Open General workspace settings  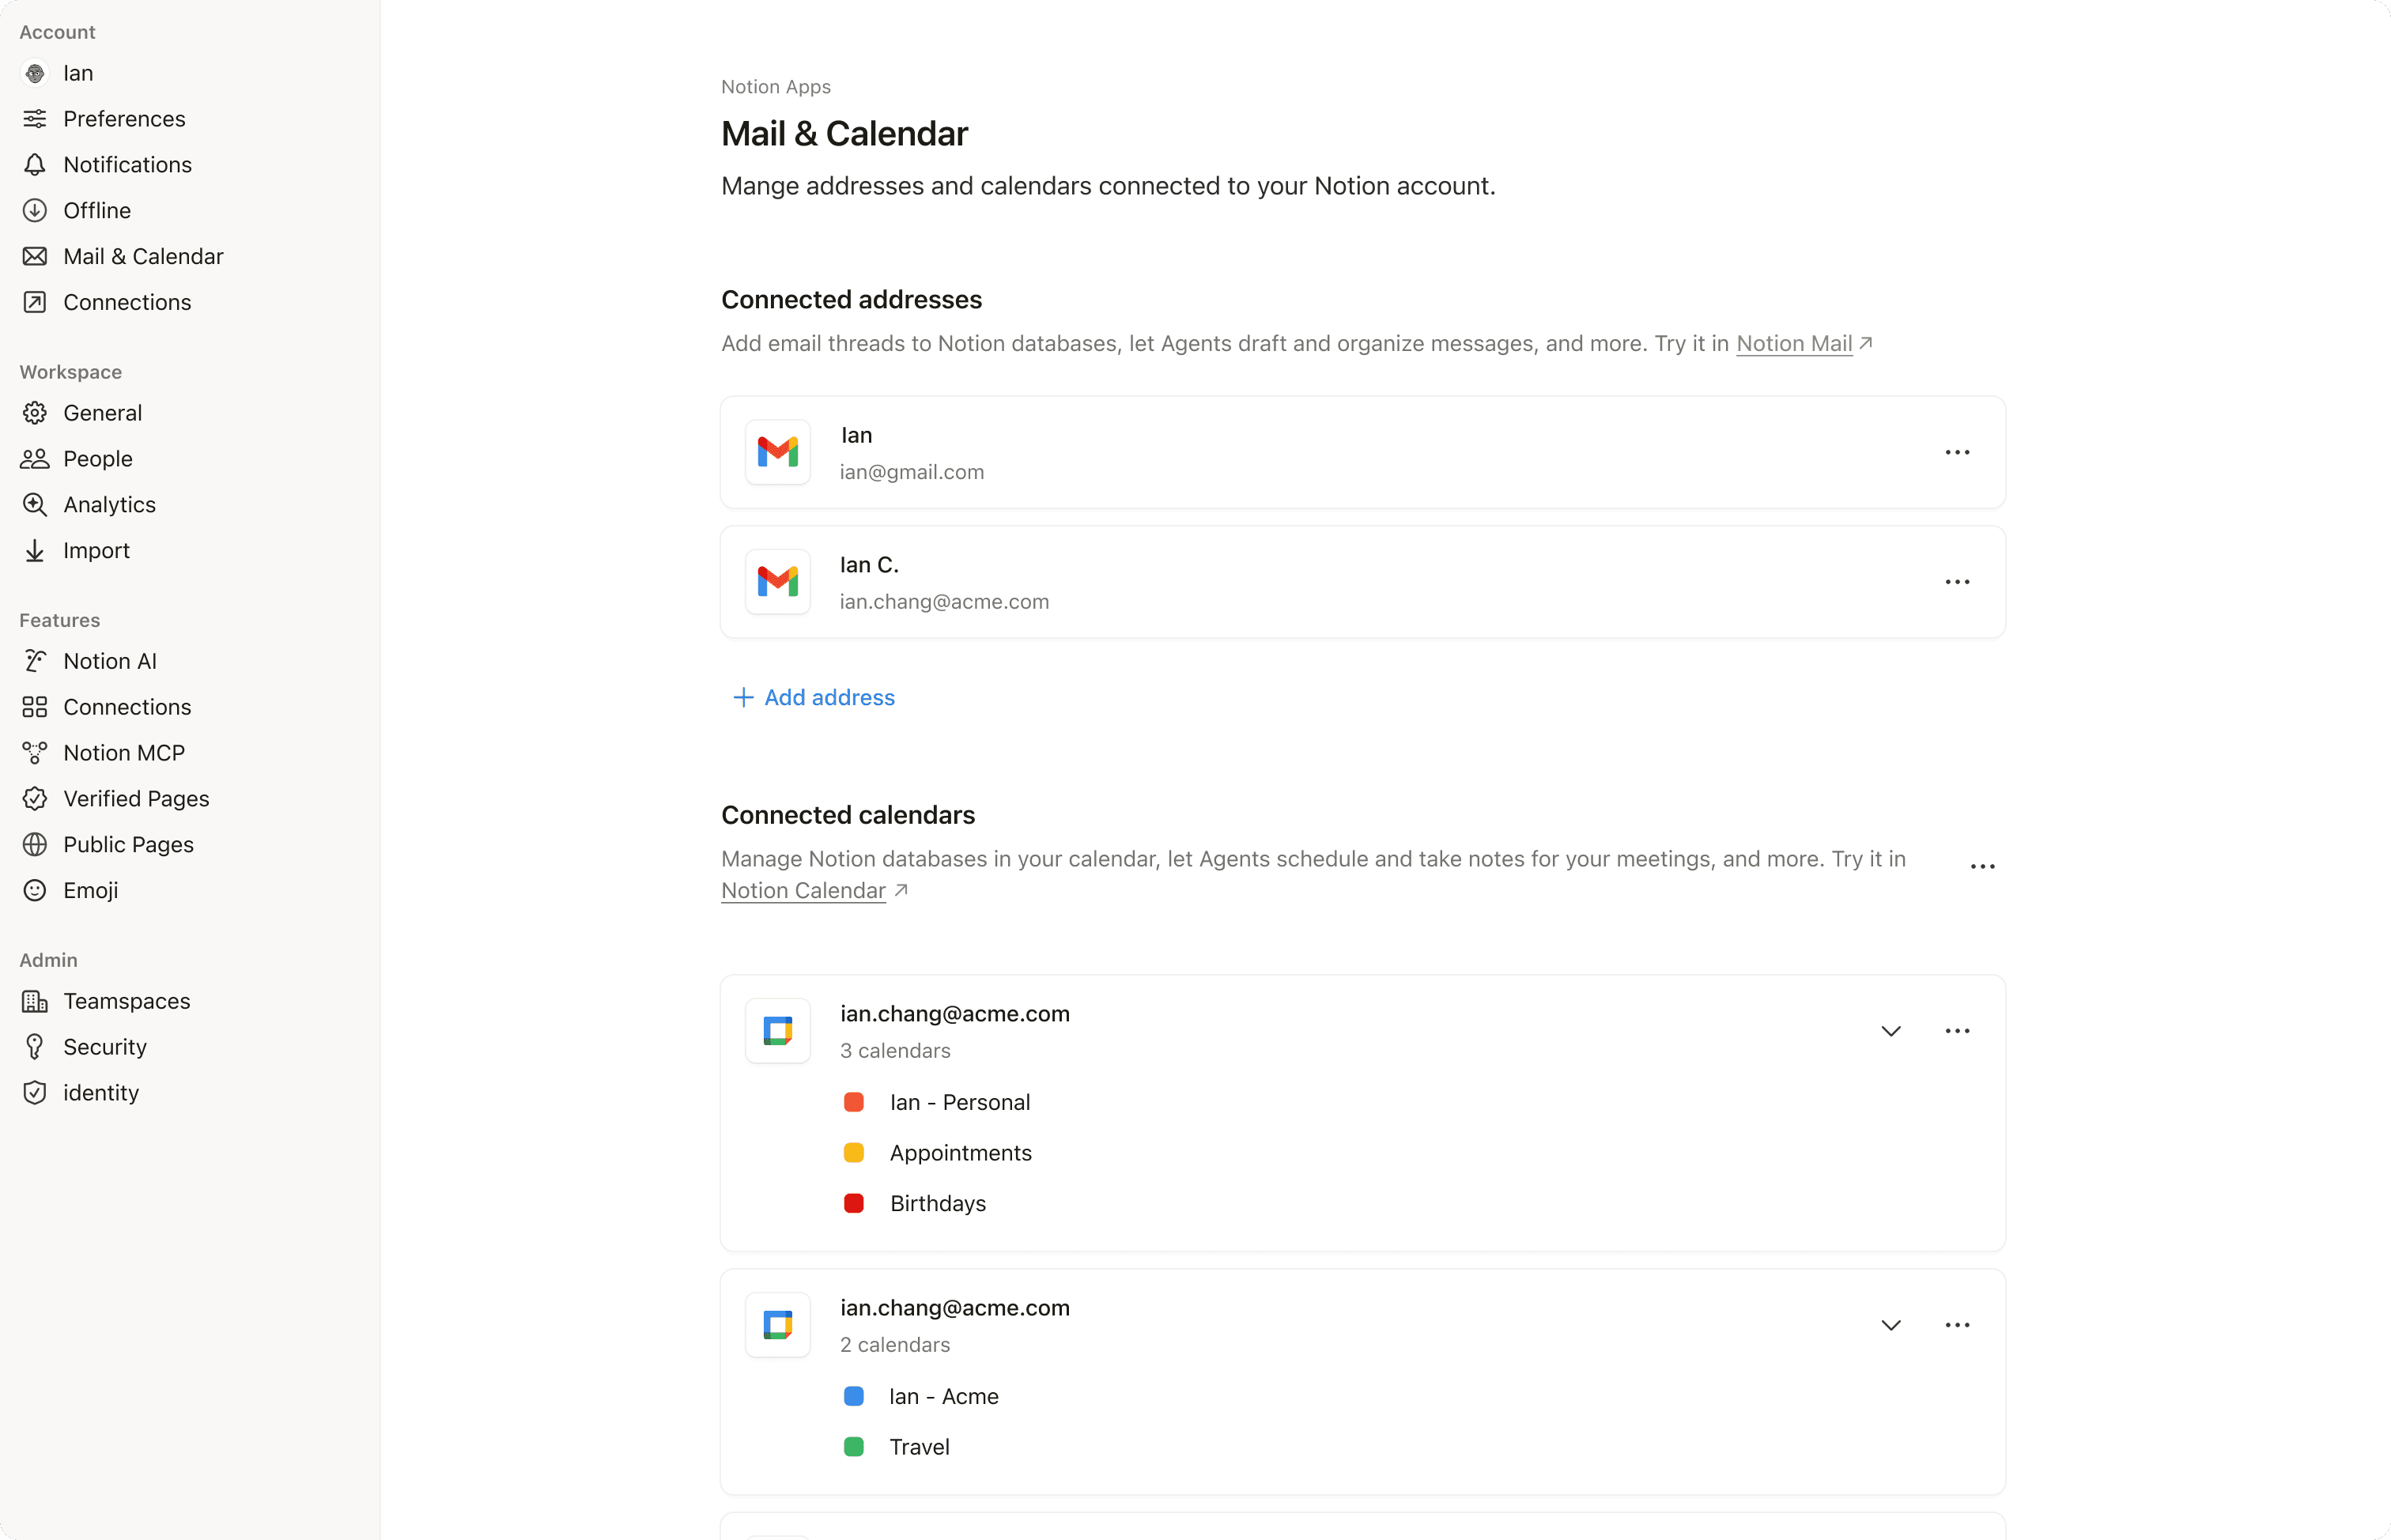[x=102, y=413]
